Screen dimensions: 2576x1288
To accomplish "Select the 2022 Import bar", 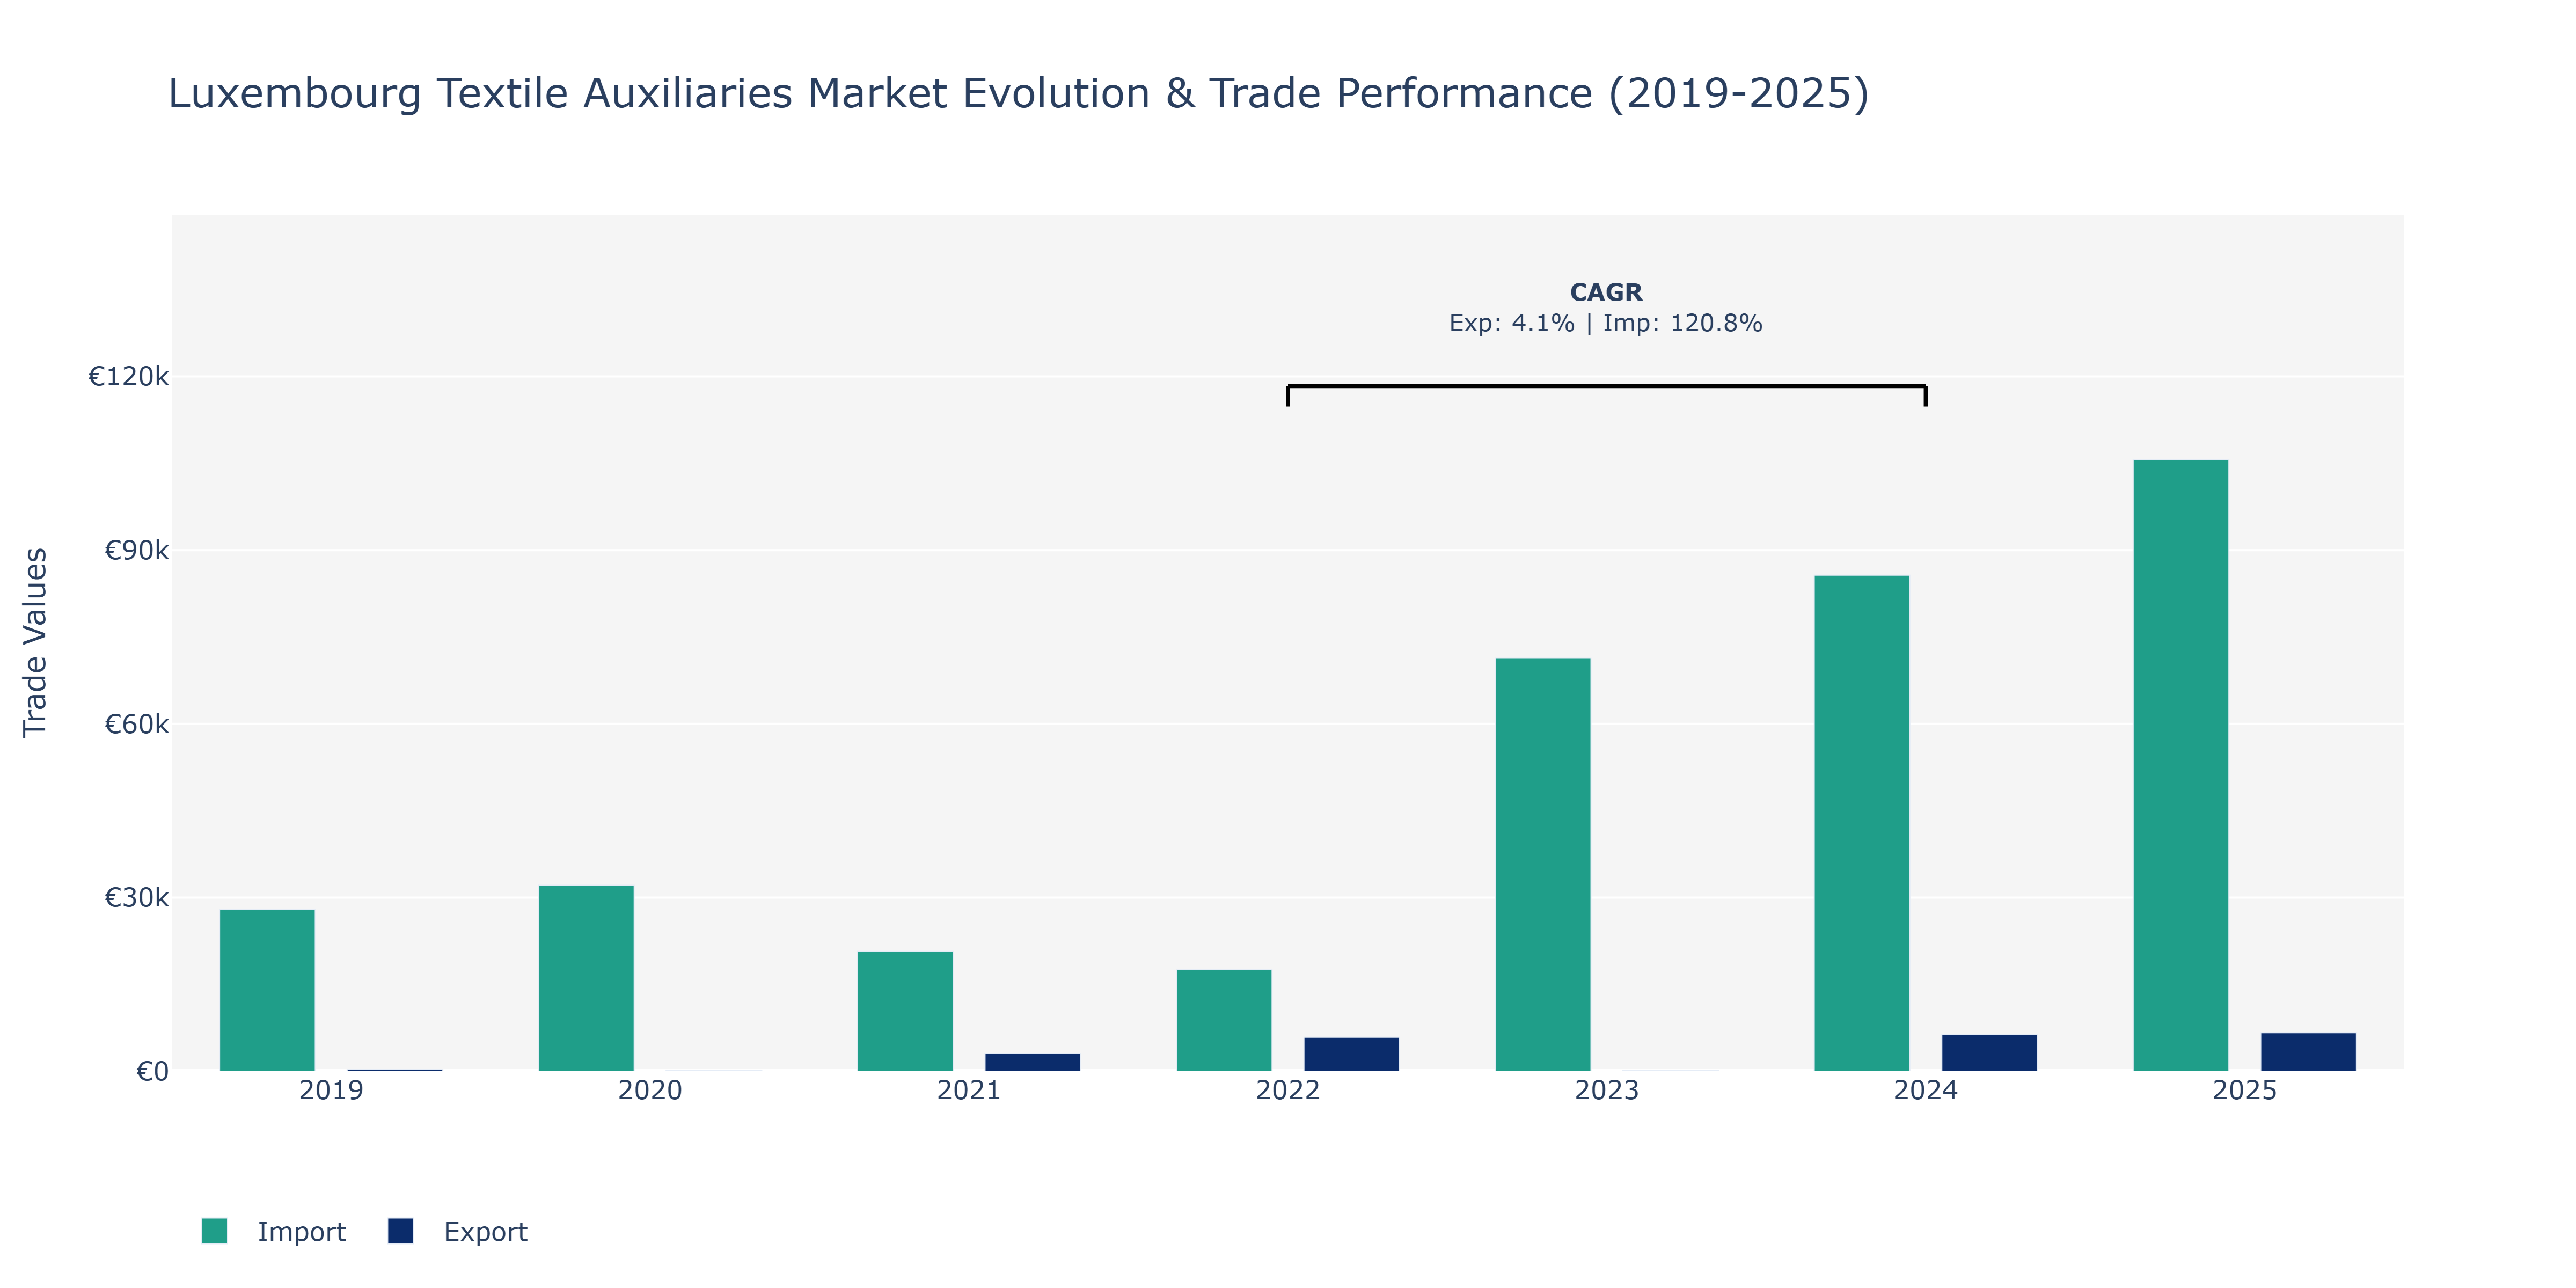I will [x=1224, y=1020].
